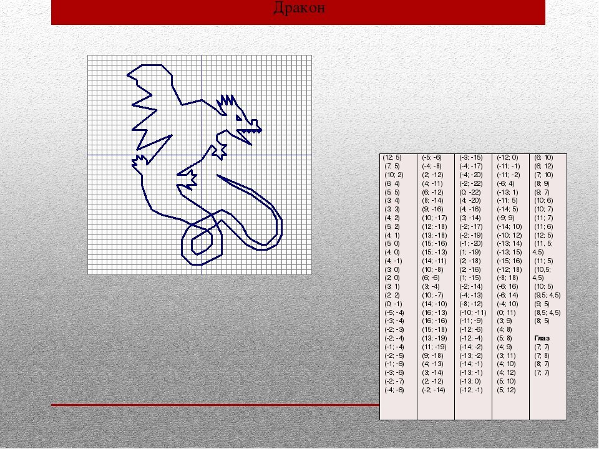The height and width of the screenshot is (449, 599).
Task: Click coordinate (-2; -14) at the second column's bottom
Action: click(433, 390)
